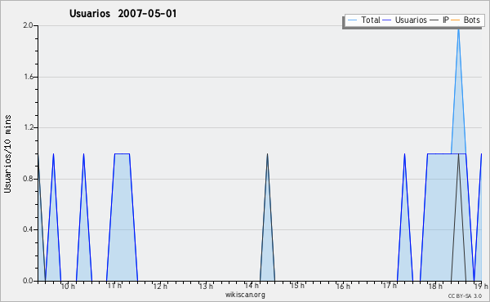The height and width of the screenshot is (302, 490).
Task: Click the wikiscan.org label below the chart
Action: (x=245, y=295)
